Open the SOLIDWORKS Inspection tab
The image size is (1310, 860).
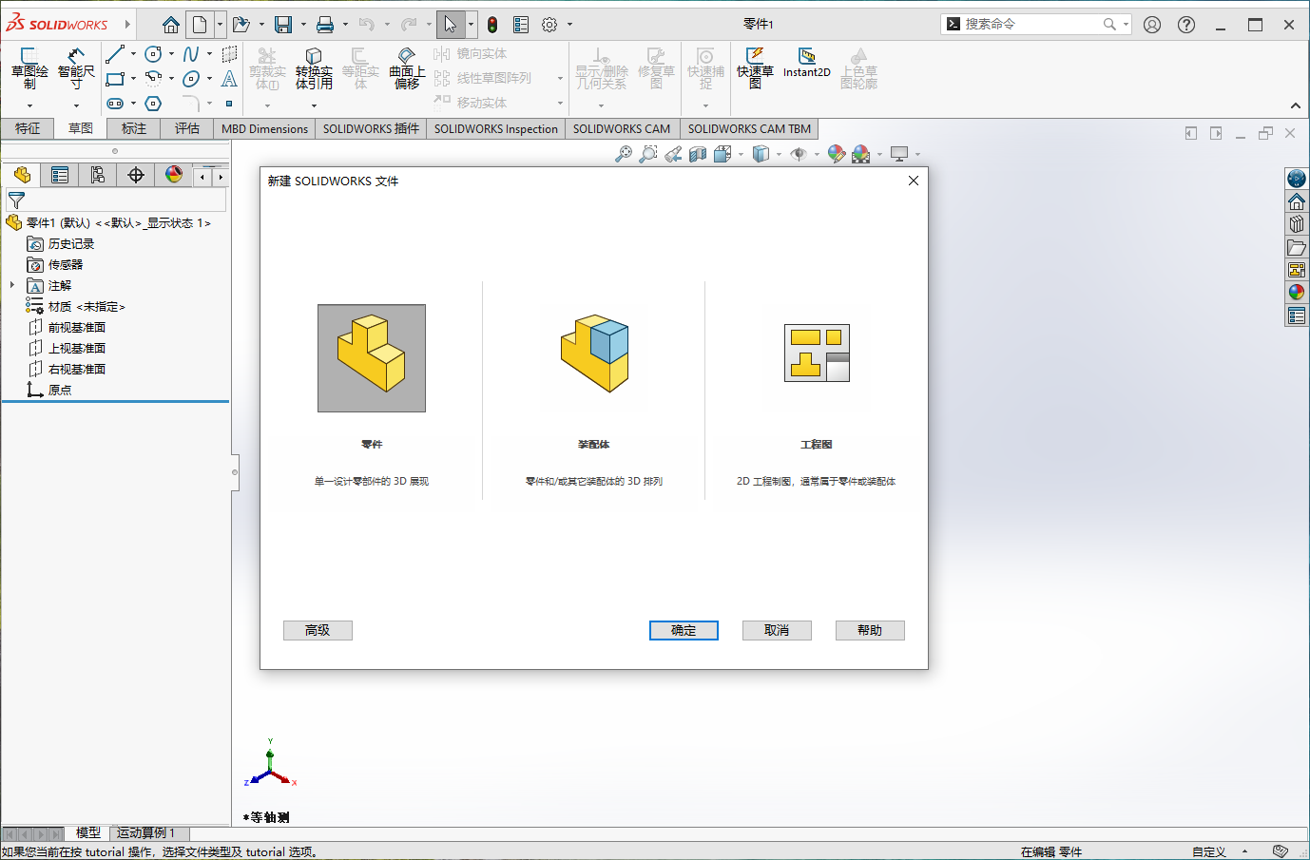click(x=496, y=128)
